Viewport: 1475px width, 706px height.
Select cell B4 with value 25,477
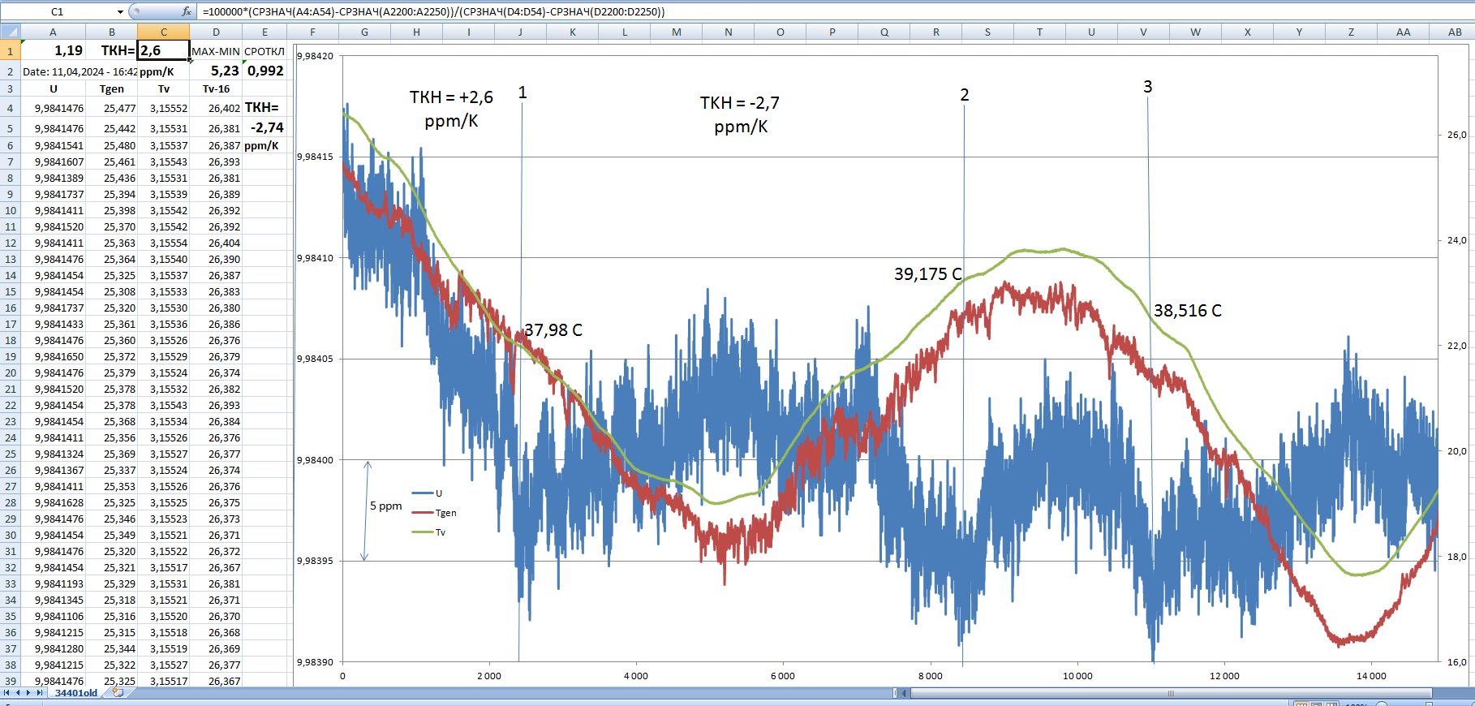(x=112, y=108)
